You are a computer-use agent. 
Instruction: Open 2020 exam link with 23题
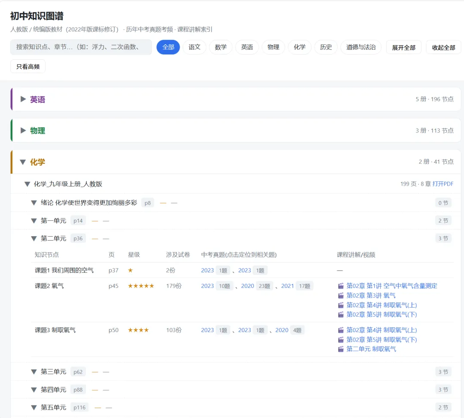(247, 286)
